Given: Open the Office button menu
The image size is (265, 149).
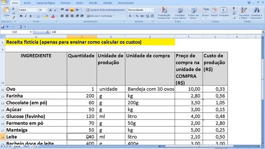Looking at the screenshot, I should pyautogui.click(x=4, y=2).
